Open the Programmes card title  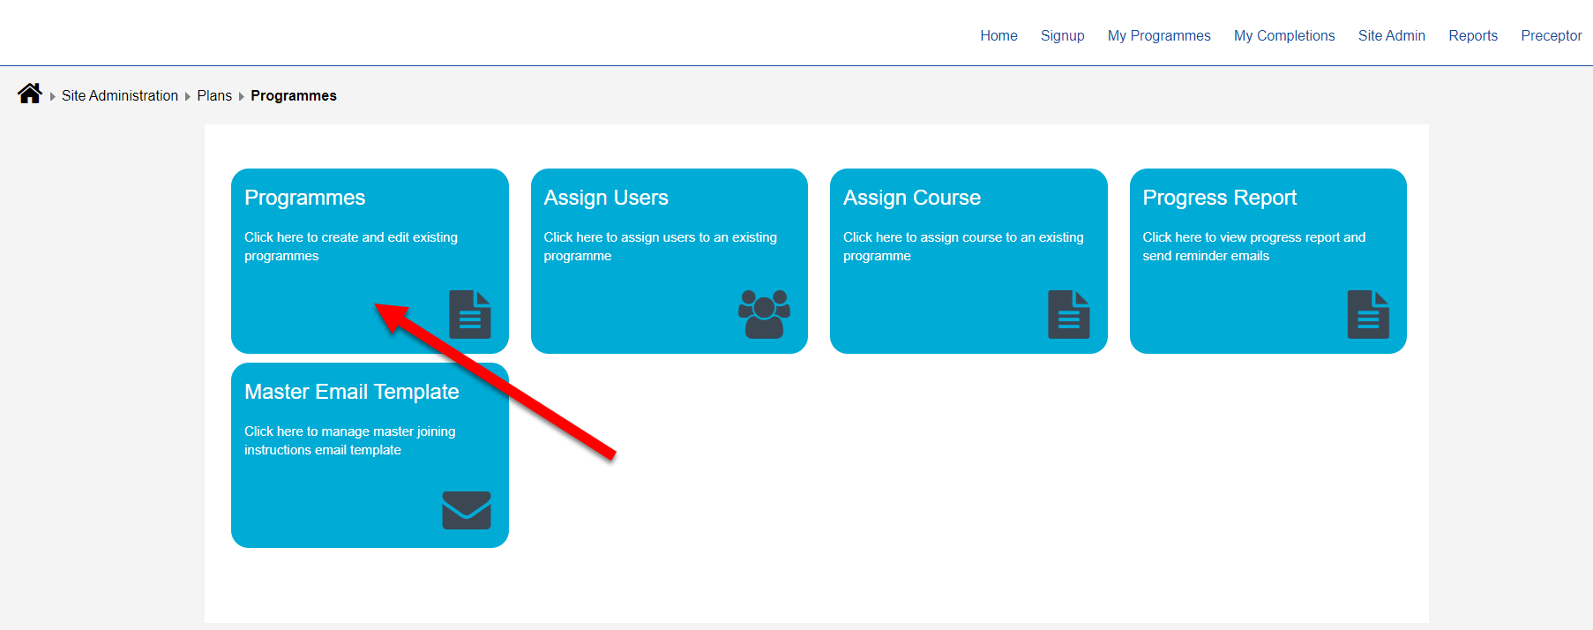pyautogui.click(x=304, y=198)
